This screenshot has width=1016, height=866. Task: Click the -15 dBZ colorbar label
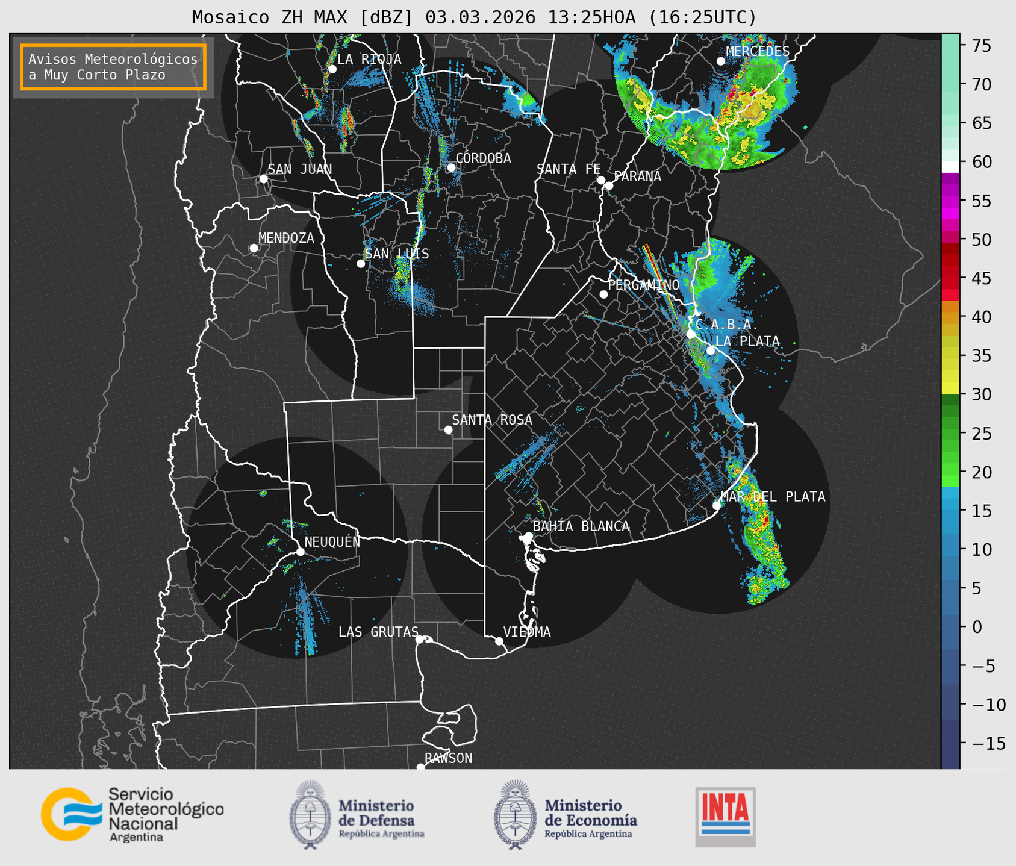pyautogui.click(x=989, y=743)
